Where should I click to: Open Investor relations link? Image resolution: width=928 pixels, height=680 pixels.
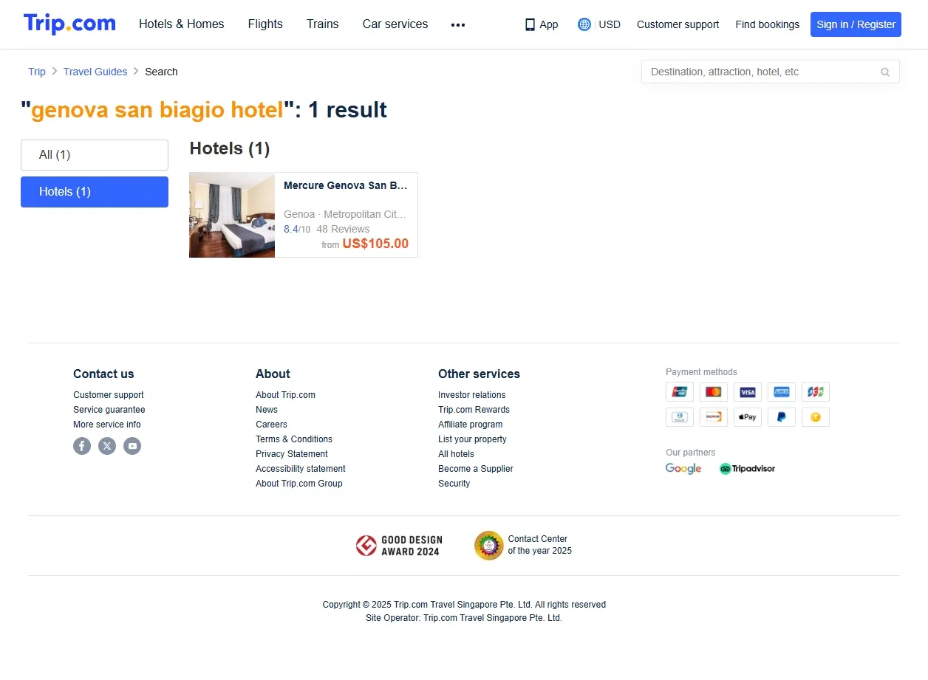tap(472, 395)
